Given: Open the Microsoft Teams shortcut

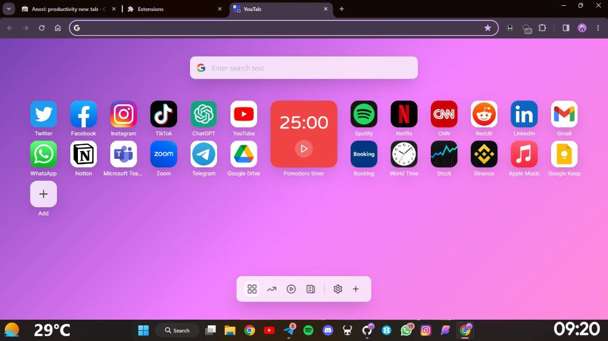Looking at the screenshot, I should pyautogui.click(x=123, y=154).
